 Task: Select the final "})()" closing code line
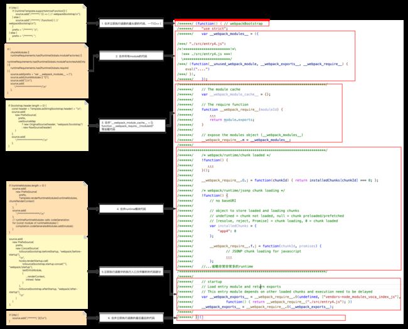199,317
